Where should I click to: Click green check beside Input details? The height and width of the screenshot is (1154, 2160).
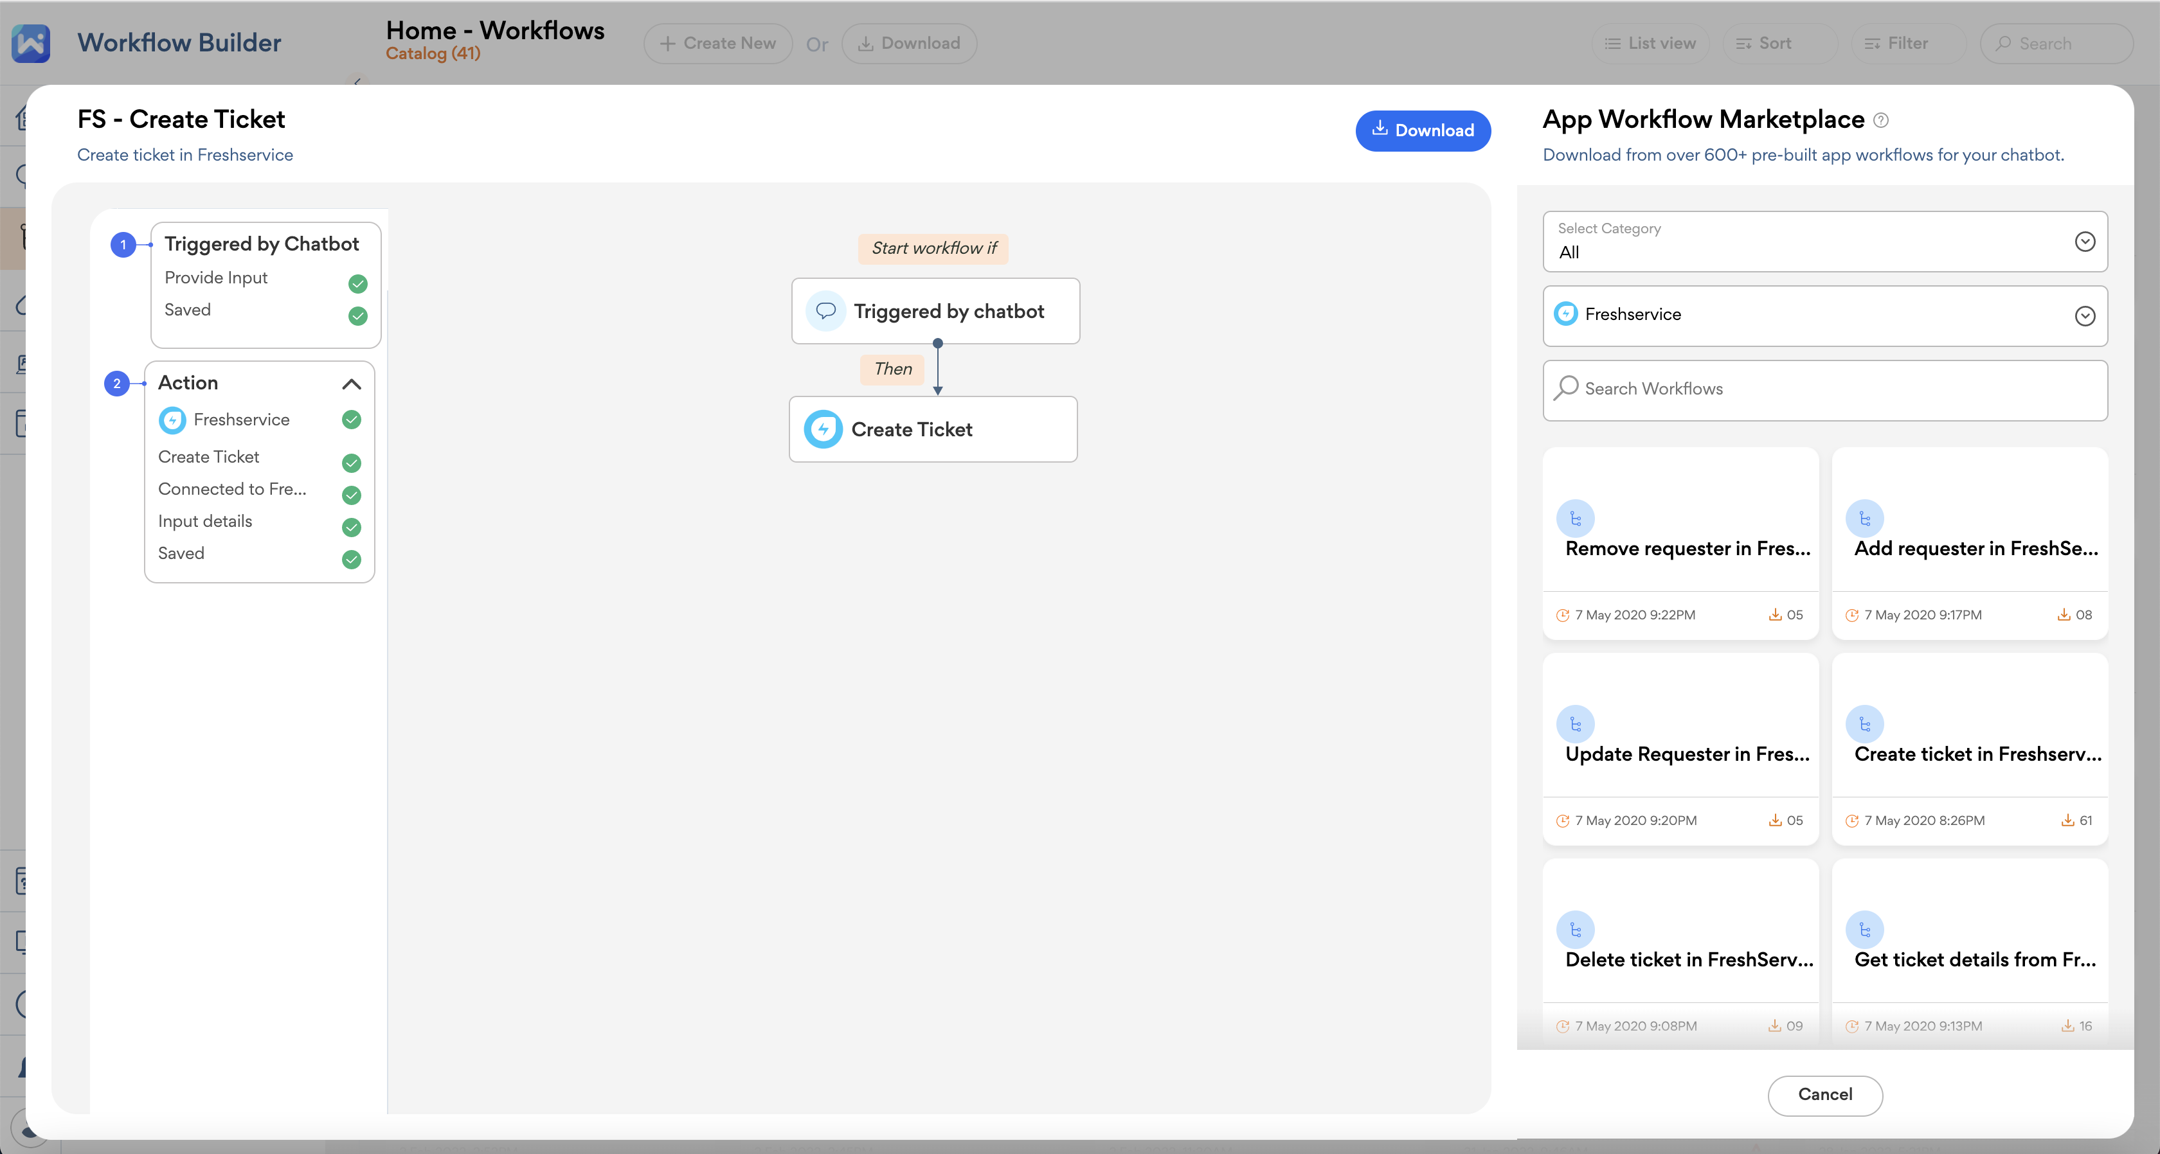tap(352, 527)
